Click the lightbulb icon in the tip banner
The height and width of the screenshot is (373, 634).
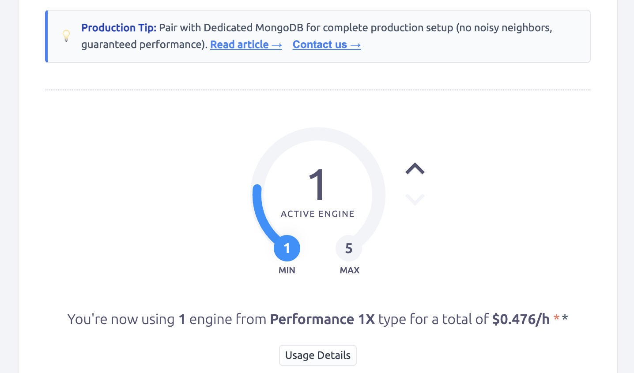(x=66, y=35)
